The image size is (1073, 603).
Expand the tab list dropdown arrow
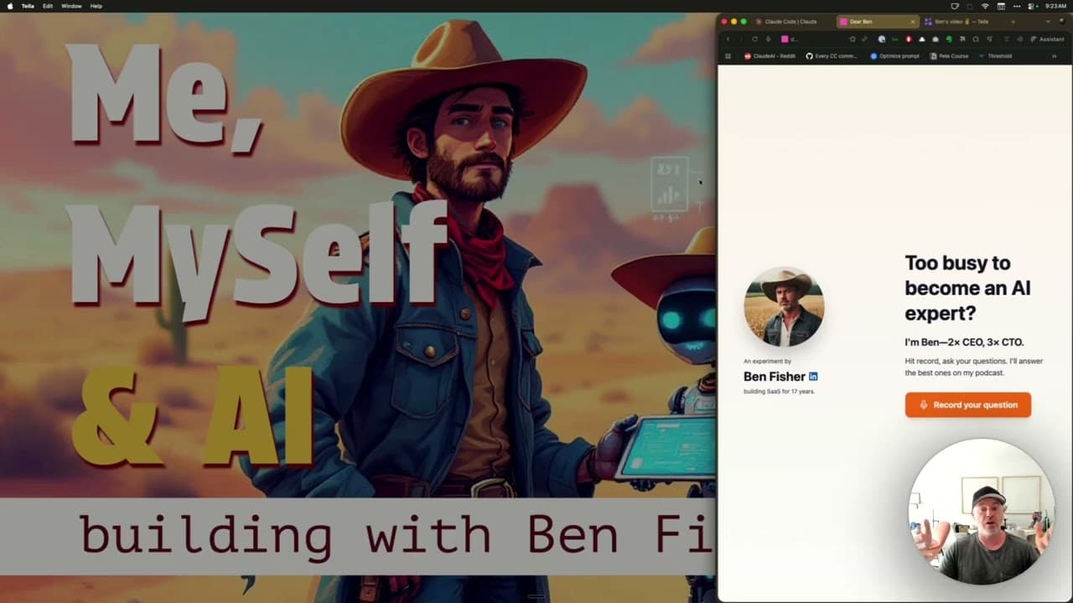tap(1048, 22)
